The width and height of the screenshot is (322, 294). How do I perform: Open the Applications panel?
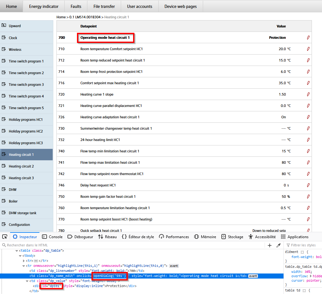pos(295,237)
